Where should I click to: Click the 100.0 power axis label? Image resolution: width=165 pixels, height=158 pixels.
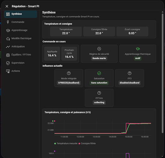[x=51, y=154]
